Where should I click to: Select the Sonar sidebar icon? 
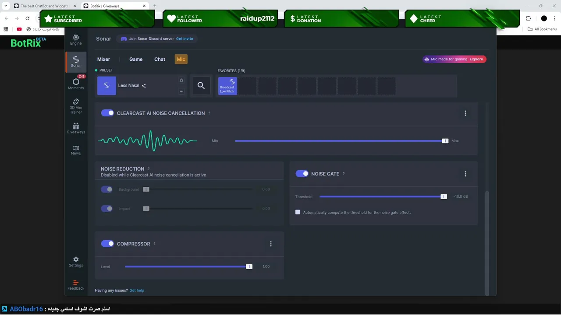click(76, 62)
